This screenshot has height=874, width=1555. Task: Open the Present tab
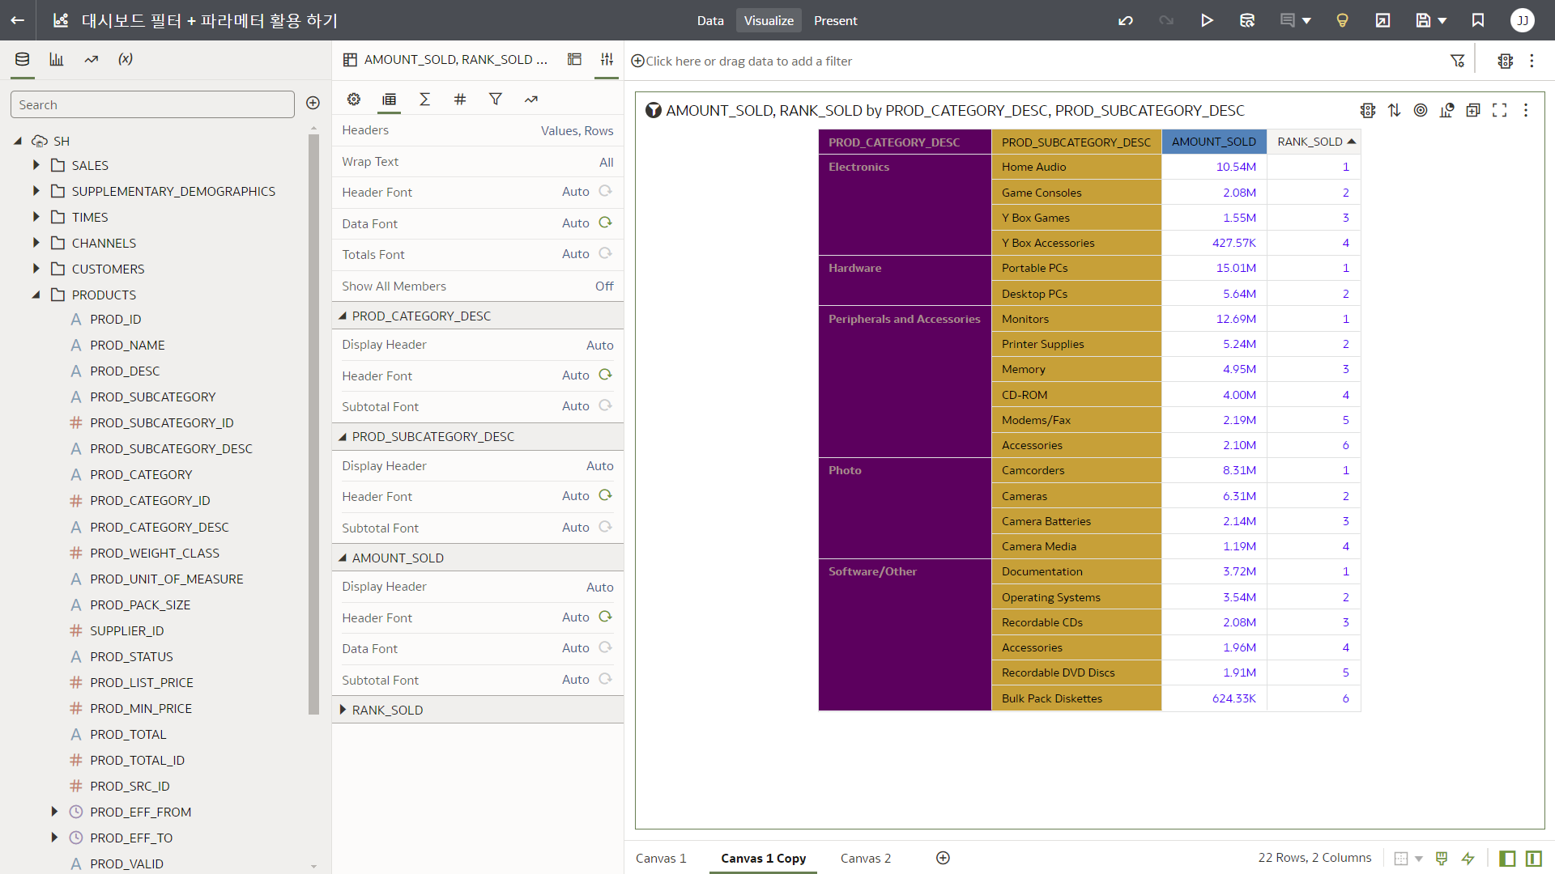[x=835, y=20]
